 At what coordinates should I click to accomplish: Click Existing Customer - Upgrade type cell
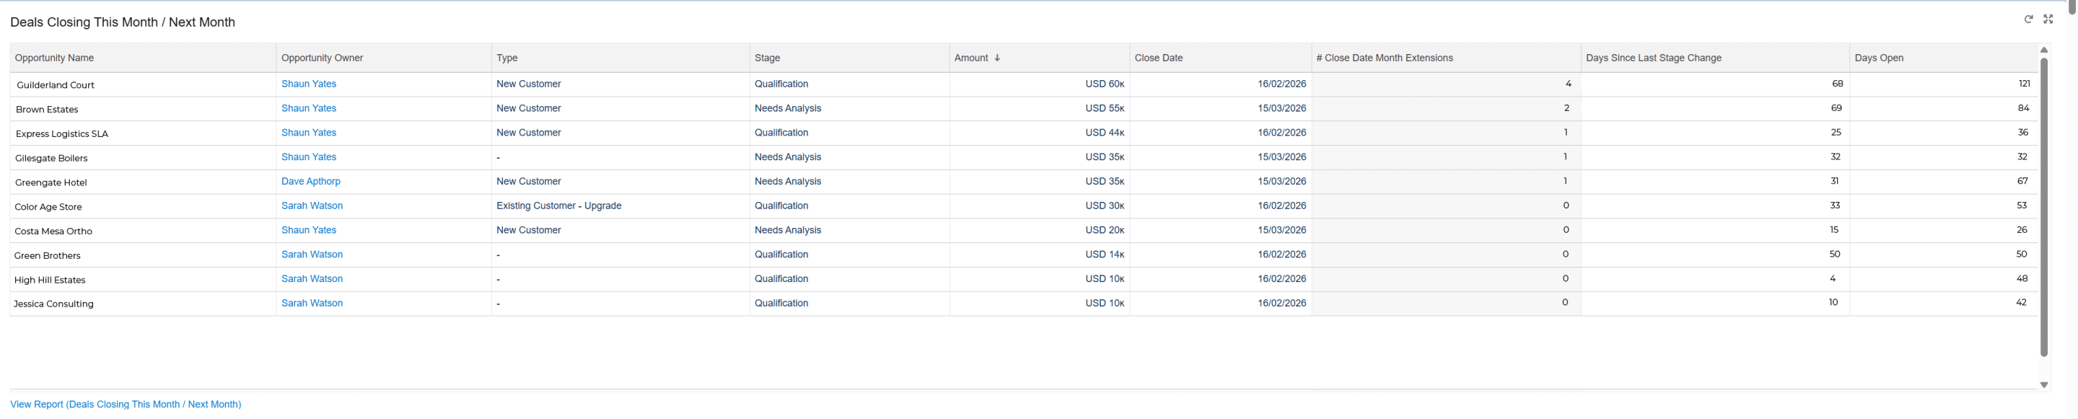559,206
